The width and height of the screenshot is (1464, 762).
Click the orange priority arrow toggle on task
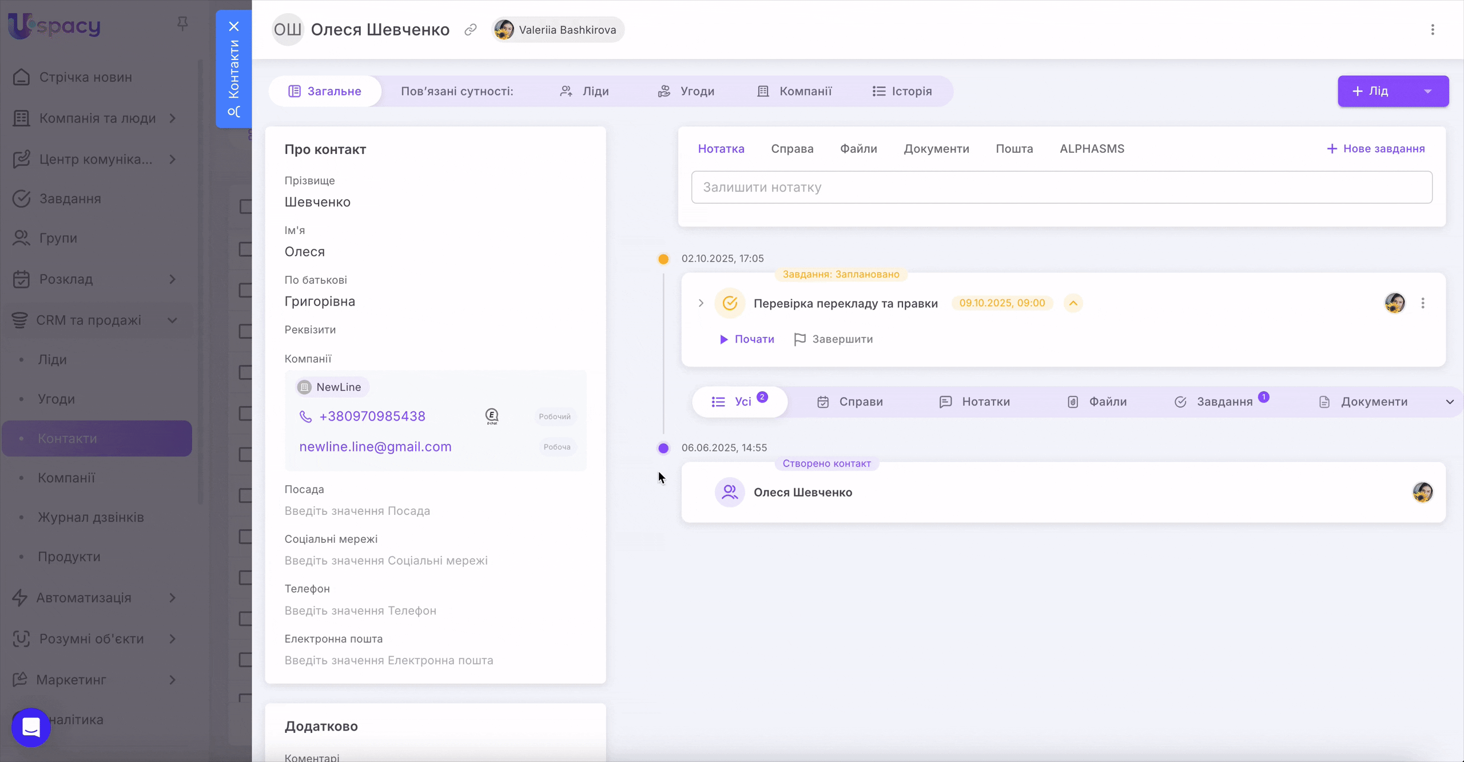[1073, 303]
